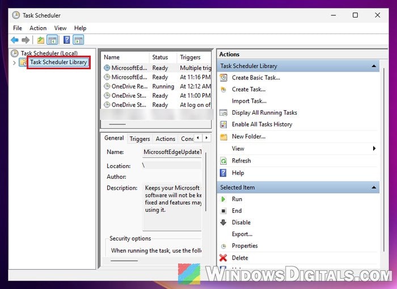
Task: Open the File menu
Action: 18,28
